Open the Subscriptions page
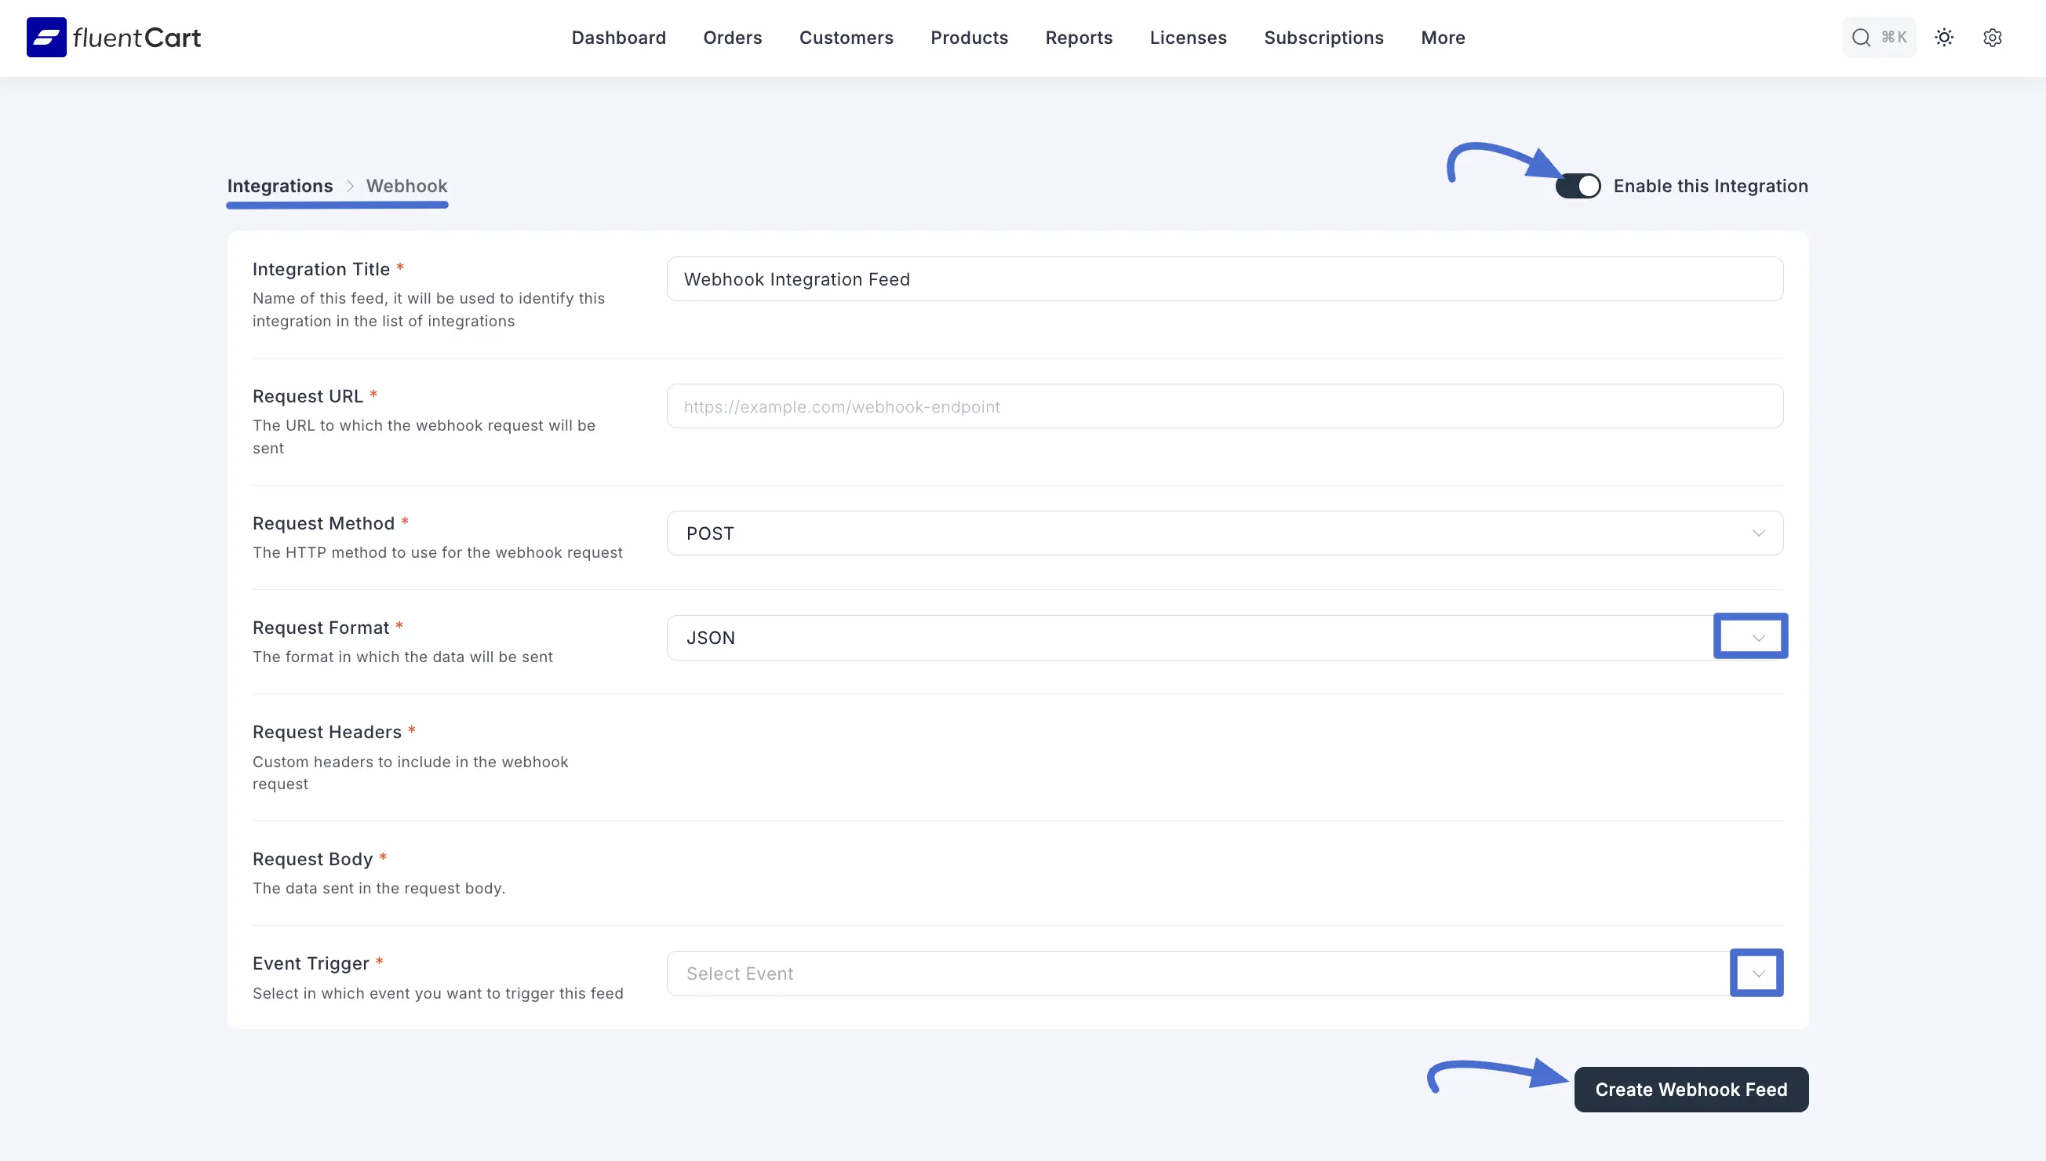Viewport: 2046px width, 1161px height. pos(1323,38)
